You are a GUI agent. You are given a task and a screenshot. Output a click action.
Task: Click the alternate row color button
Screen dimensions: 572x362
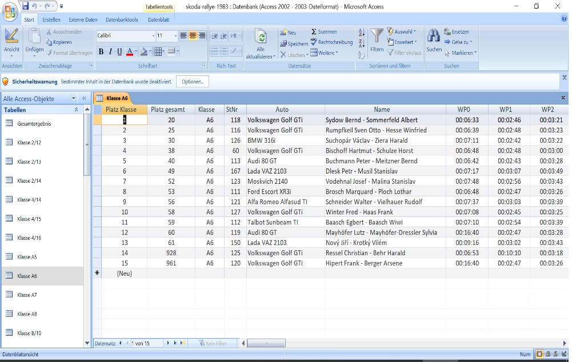171,52
